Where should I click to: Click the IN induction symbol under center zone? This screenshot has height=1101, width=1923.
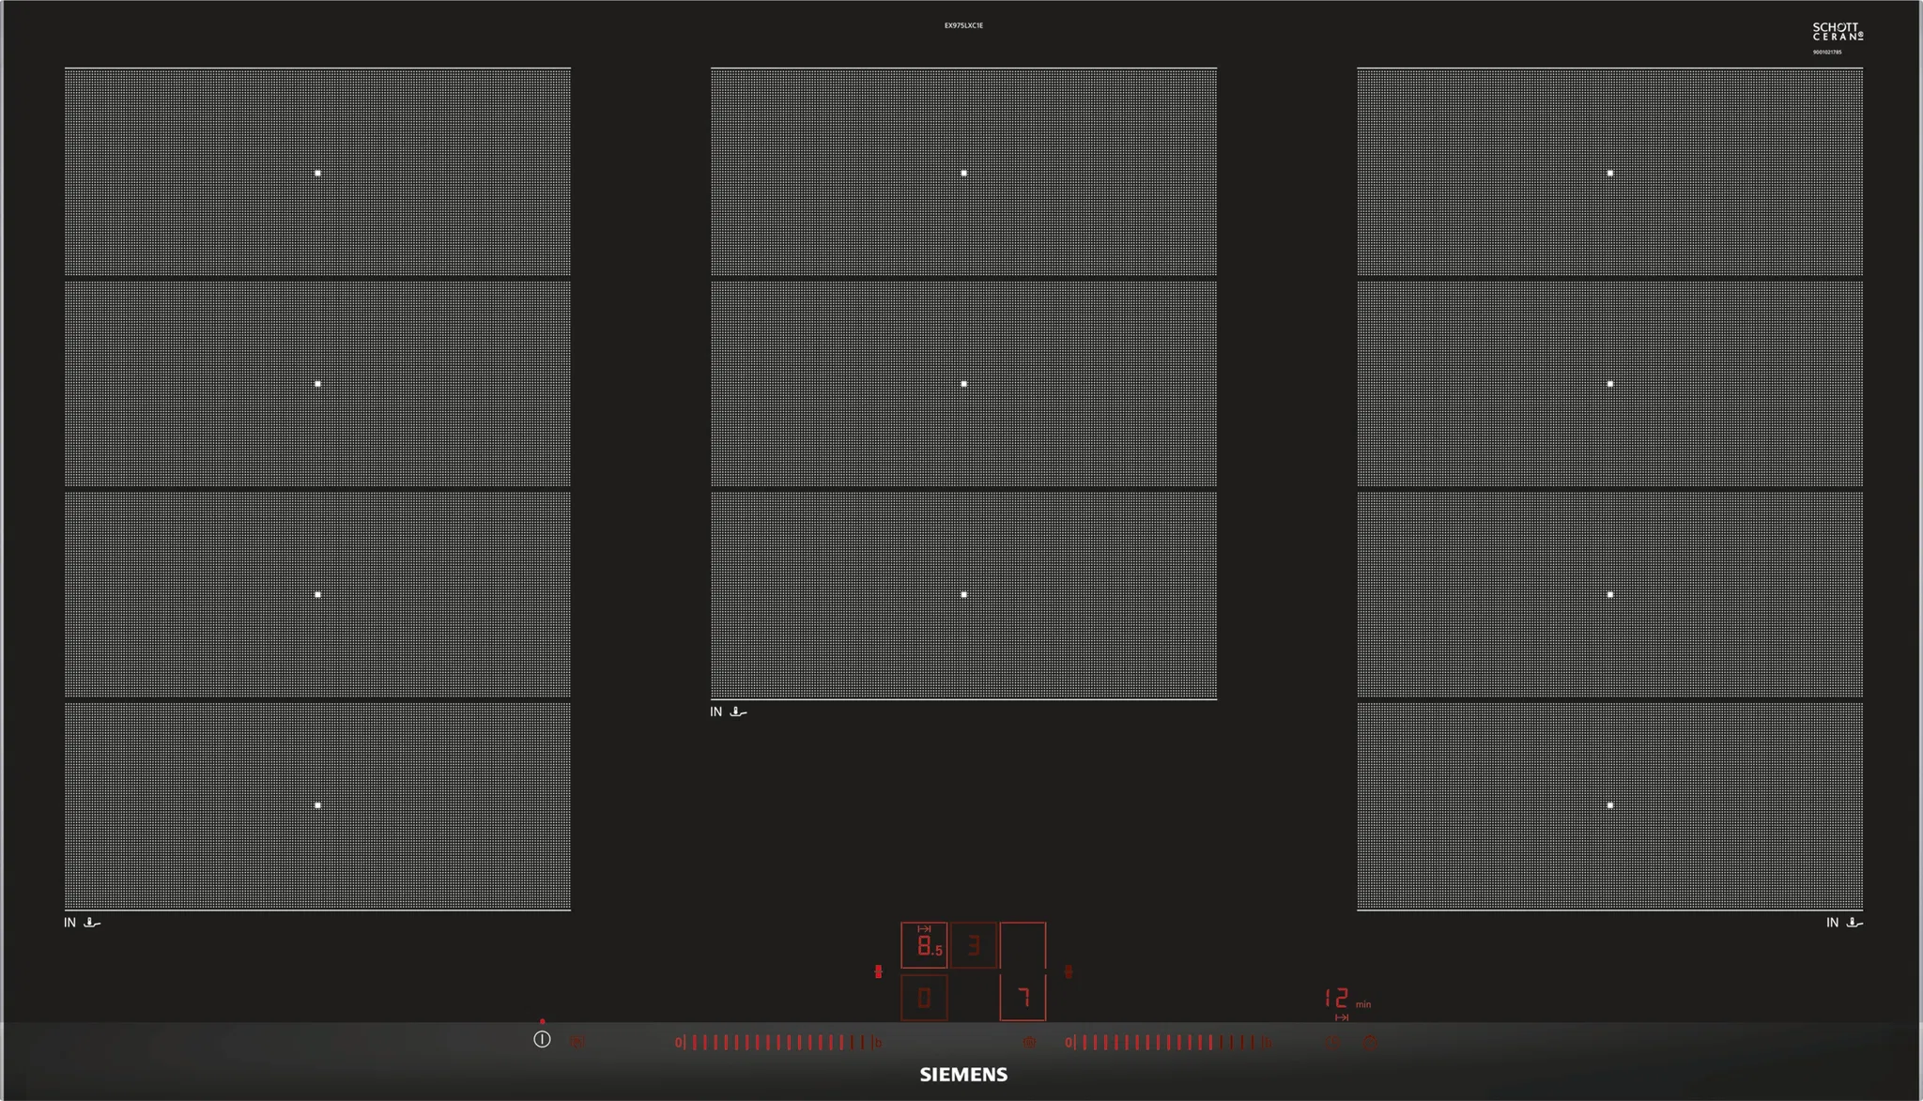click(x=716, y=712)
